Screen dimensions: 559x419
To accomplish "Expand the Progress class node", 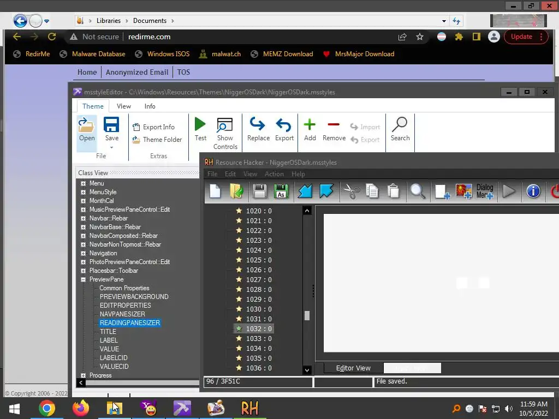I will click(83, 375).
